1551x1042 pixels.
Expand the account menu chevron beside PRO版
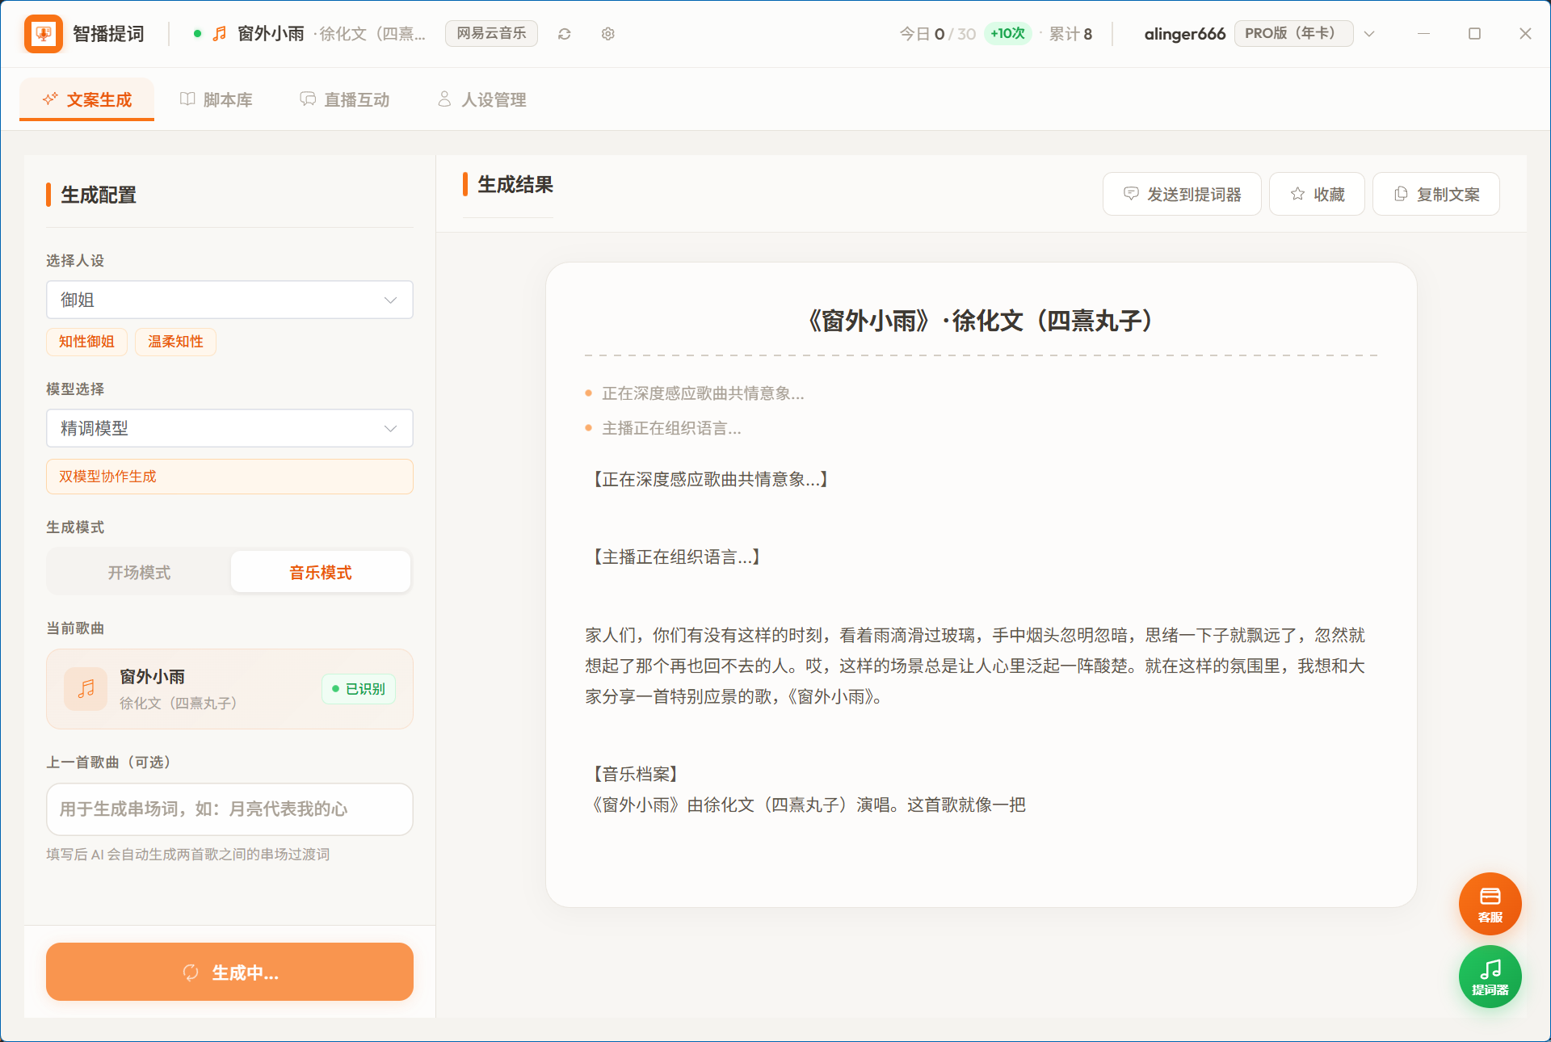pyautogui.click(x=1369, y=34)
